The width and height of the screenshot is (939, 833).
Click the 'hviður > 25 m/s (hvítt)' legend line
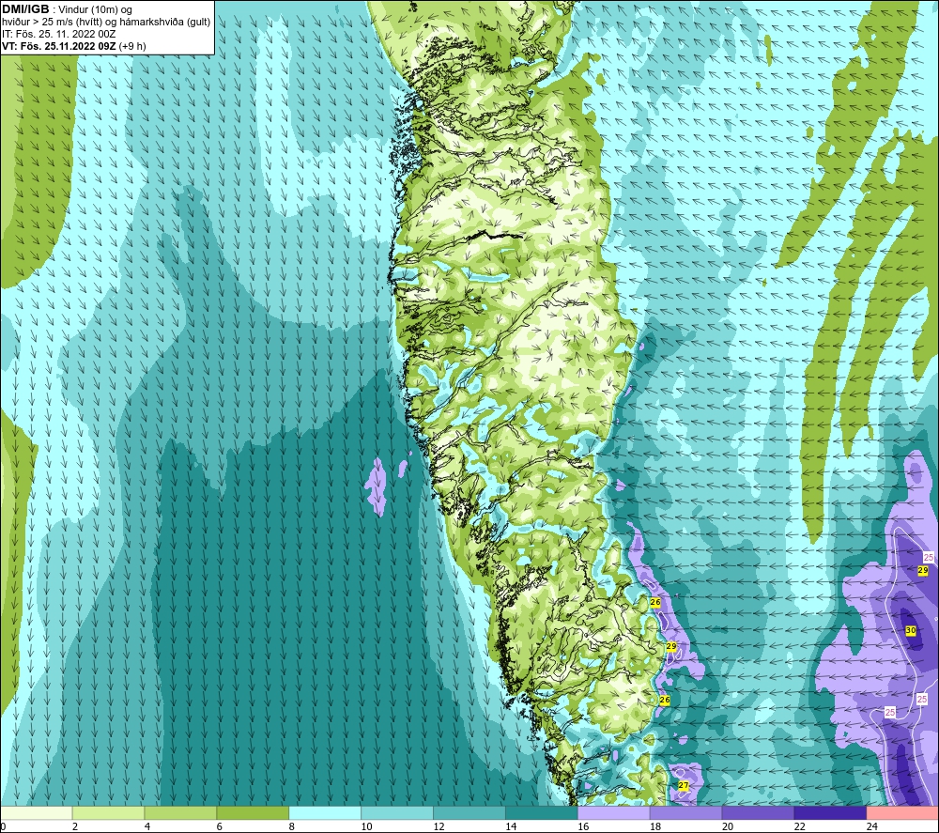pyautogui.click(x=52, y=23)
